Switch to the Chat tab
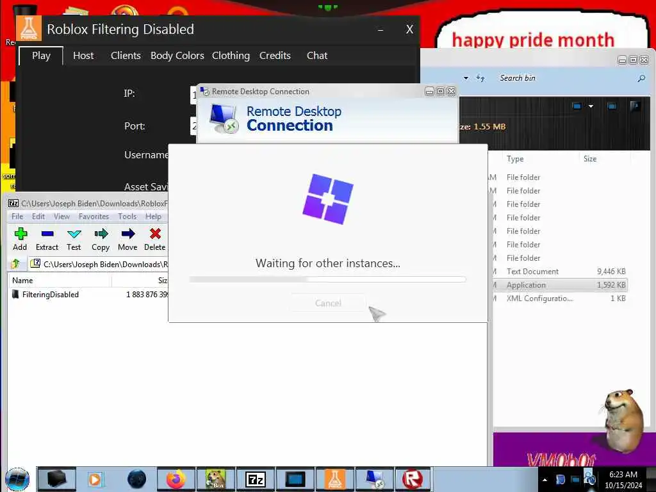656x492 pixels. (x=317, y=56)
